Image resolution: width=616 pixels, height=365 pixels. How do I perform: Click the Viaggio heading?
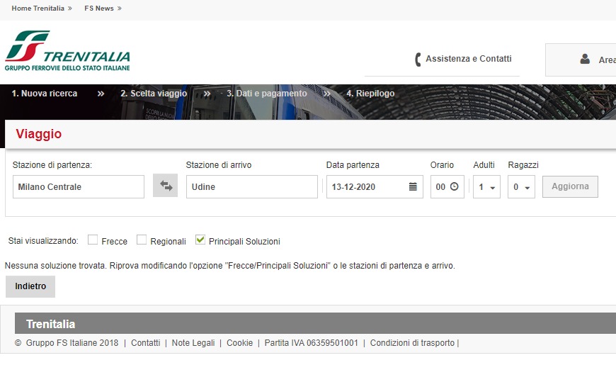[38, 134]
